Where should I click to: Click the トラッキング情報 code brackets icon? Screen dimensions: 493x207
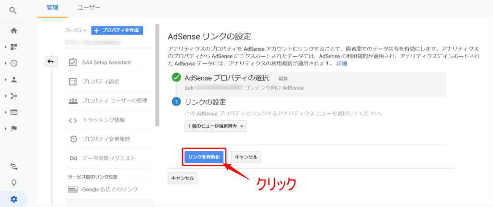tap(73, 120)
